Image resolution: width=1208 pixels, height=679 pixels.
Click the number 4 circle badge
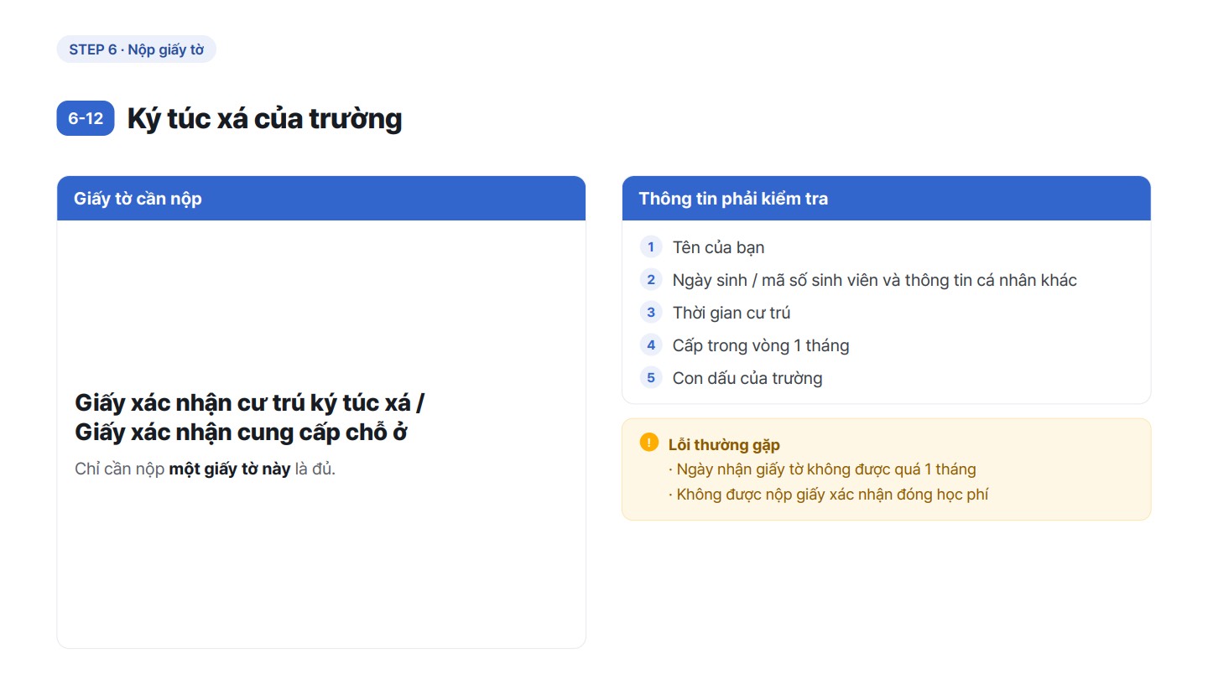[x=651, y=345]
